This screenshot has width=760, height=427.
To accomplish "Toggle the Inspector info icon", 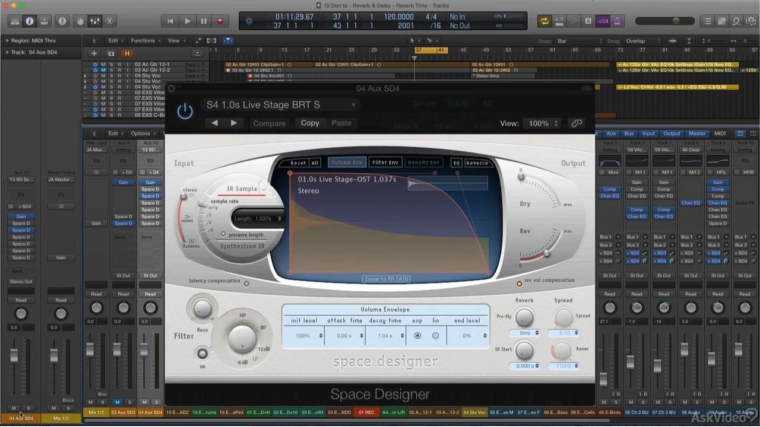I will pyautogui.click(x=29, y=21).
